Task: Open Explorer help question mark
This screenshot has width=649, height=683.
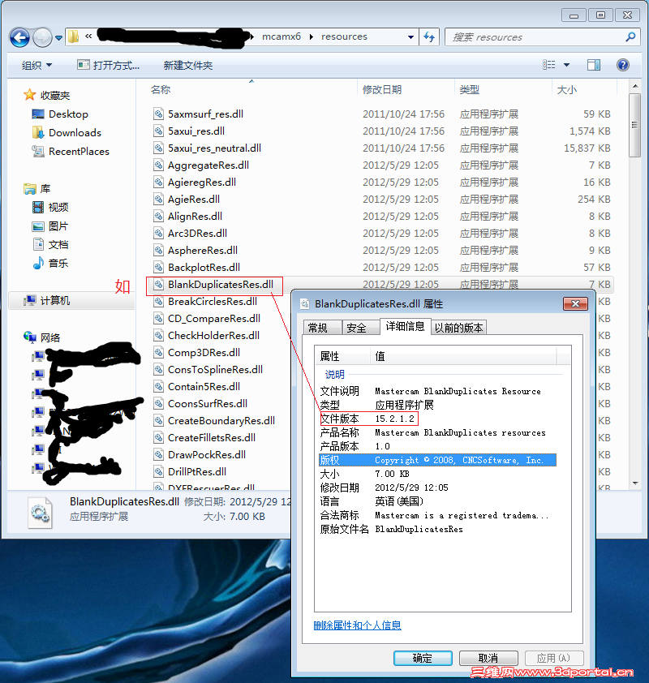Action: (x=622, y=65)
